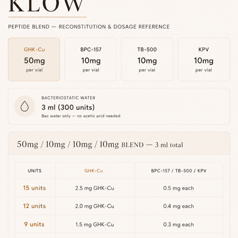Screen dimensions: 238x238
Task: Click the 2.5 mg GHK-Cu cell
Action: [x=95, y=188]
